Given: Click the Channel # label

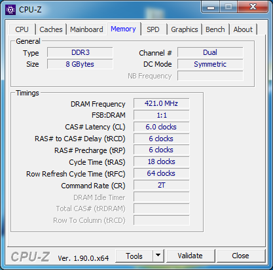Looking at the screenshot, I should (155, 53).
